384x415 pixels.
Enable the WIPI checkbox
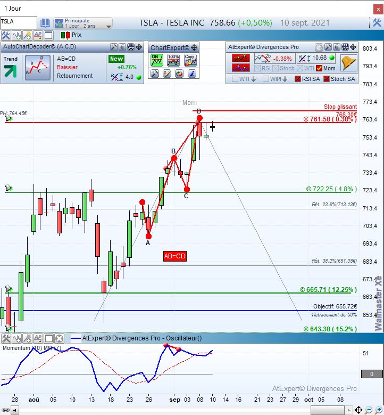266,79
